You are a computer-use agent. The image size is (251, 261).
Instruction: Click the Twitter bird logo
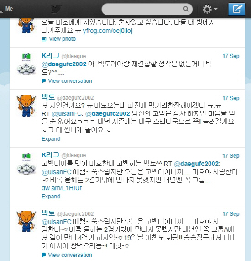[x=56, y=9]
